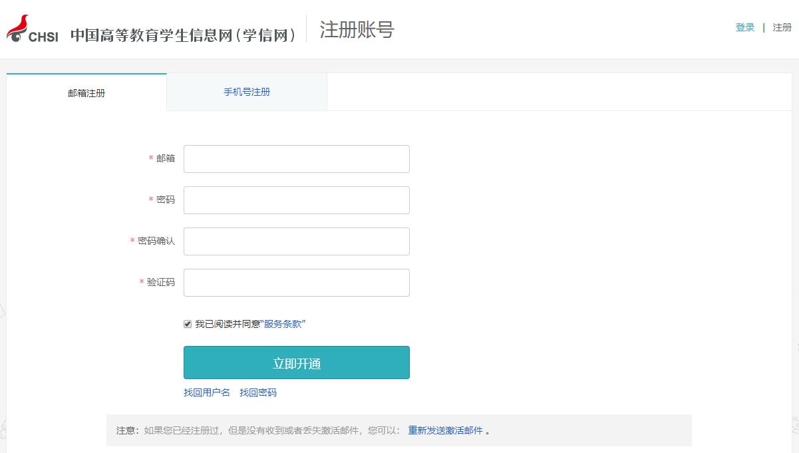The height and width of the screenshot is (453, 799).
Task: Open the 服务条款 terms link
Action: [x=283, y=324]
